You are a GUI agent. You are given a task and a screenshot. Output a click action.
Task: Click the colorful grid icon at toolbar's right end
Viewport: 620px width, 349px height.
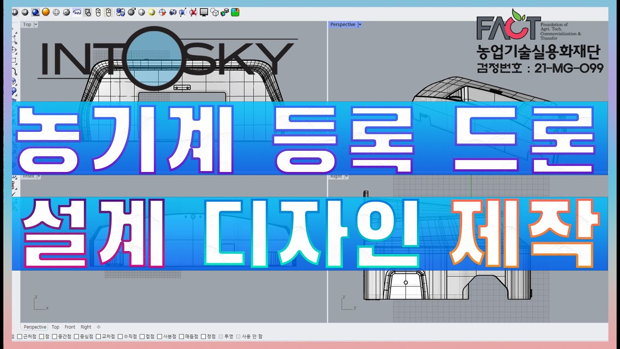234,12
